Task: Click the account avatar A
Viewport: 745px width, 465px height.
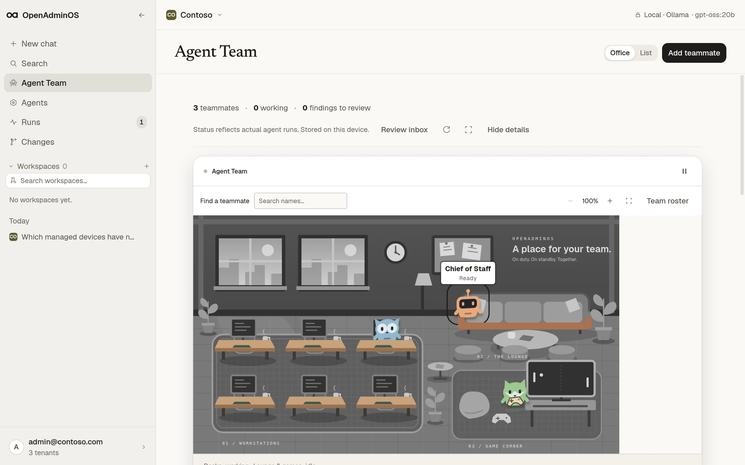Action: [x=16, y=447]
